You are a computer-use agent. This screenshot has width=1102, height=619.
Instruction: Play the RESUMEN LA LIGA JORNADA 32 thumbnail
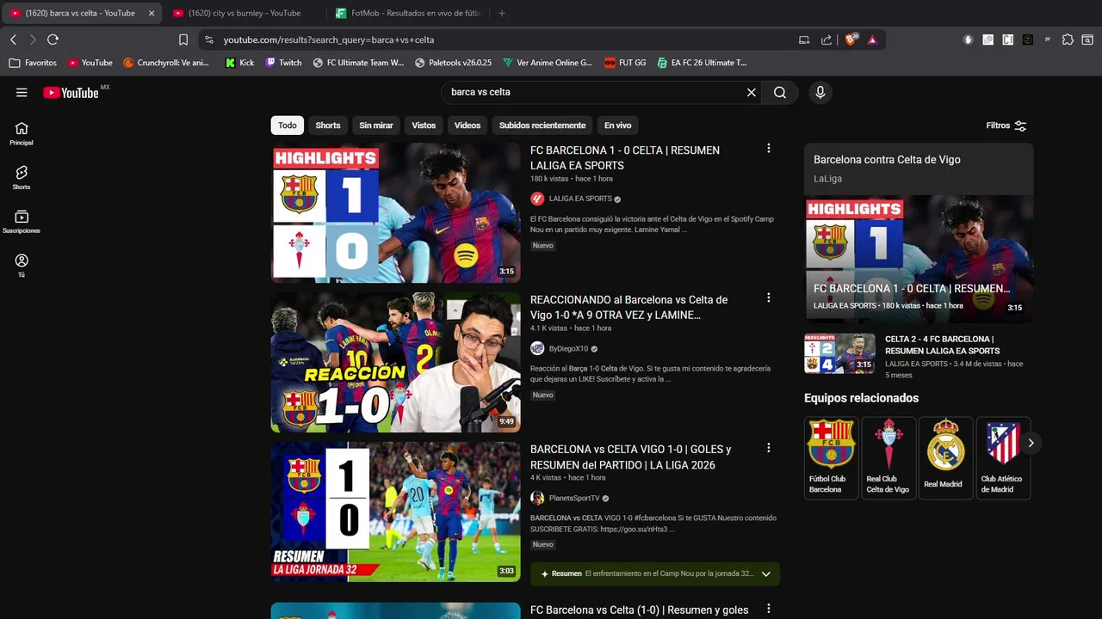pyautogui.click(x=396, y=512)
